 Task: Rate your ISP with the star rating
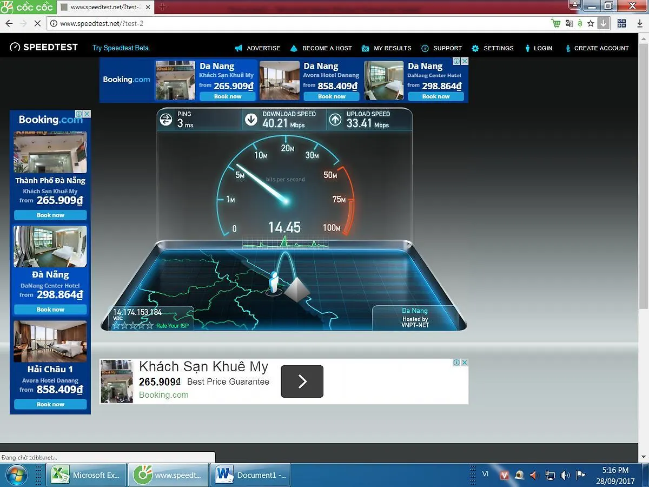coord(133,325)
